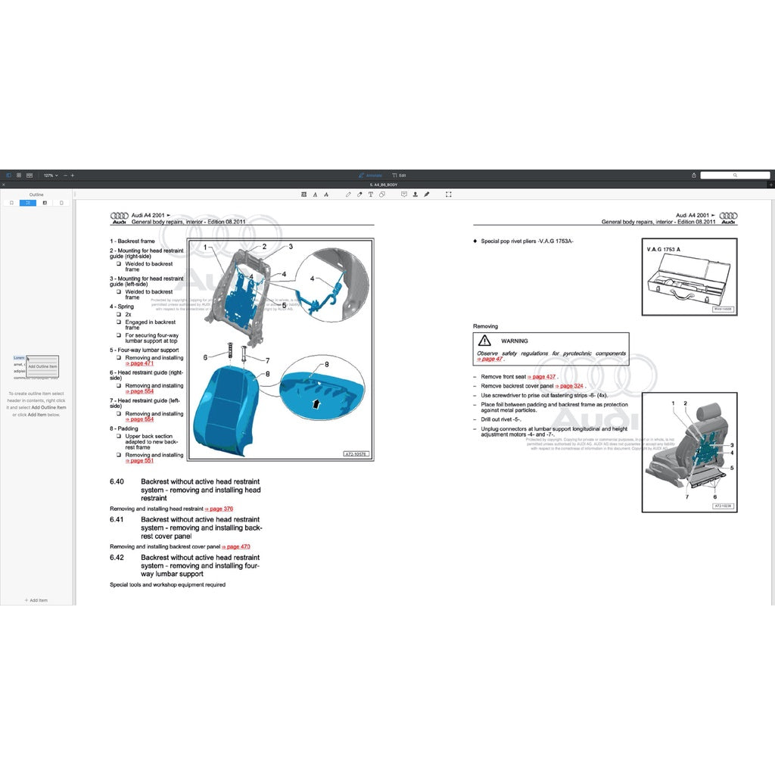The width and height of the screenshot is (775, 775).
Task: Switch to Edit mode
Action: pyautogui.click(x=399, y=175)
